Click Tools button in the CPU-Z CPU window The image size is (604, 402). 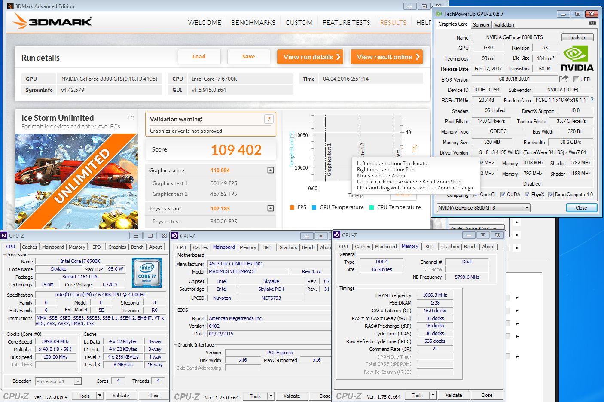pyautogui.click(x=84, y=396)
